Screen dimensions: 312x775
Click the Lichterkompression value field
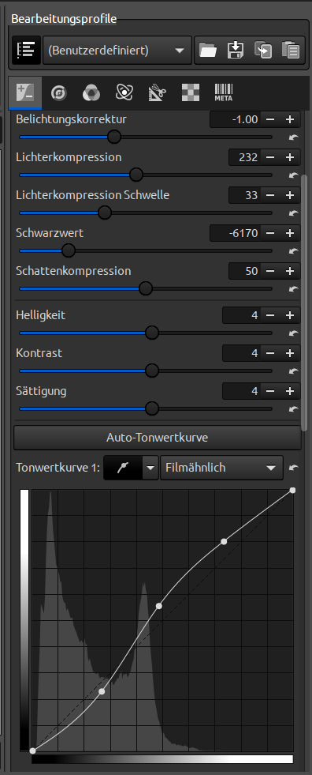click(245, 157)
